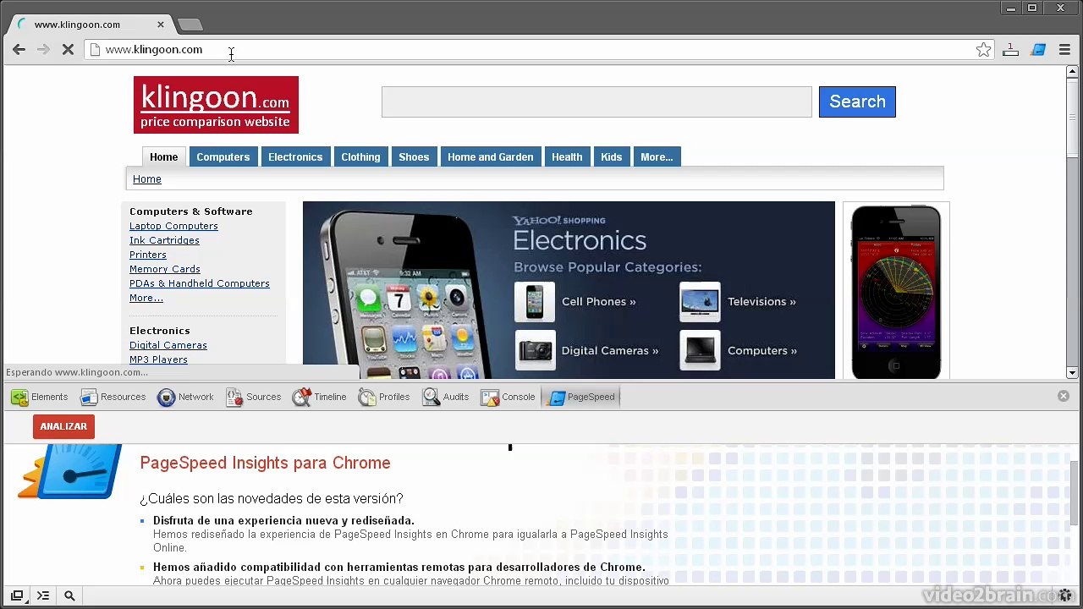
Task: Click PageSpeed Insights gauge logo
Action: 69,471
